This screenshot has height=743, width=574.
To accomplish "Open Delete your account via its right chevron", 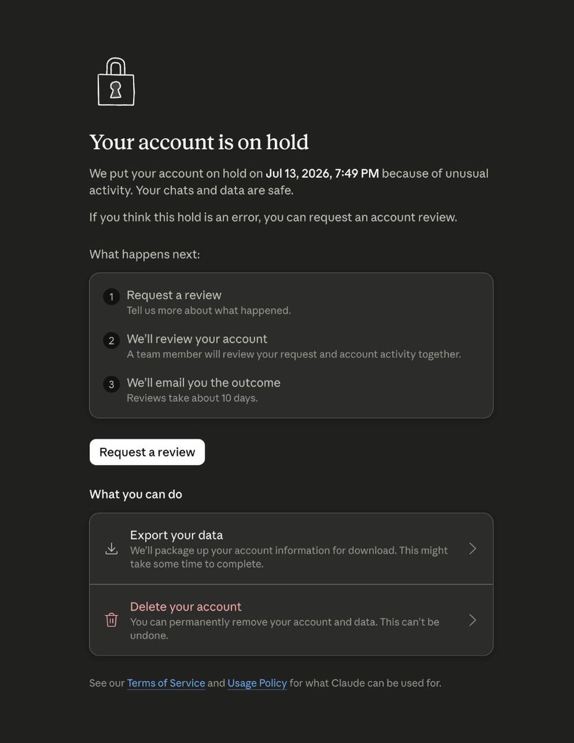I will click(472, 620).
